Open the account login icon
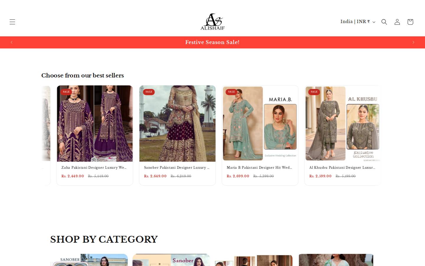The height and width of the screenshot is (266, 425). point(397,22)
